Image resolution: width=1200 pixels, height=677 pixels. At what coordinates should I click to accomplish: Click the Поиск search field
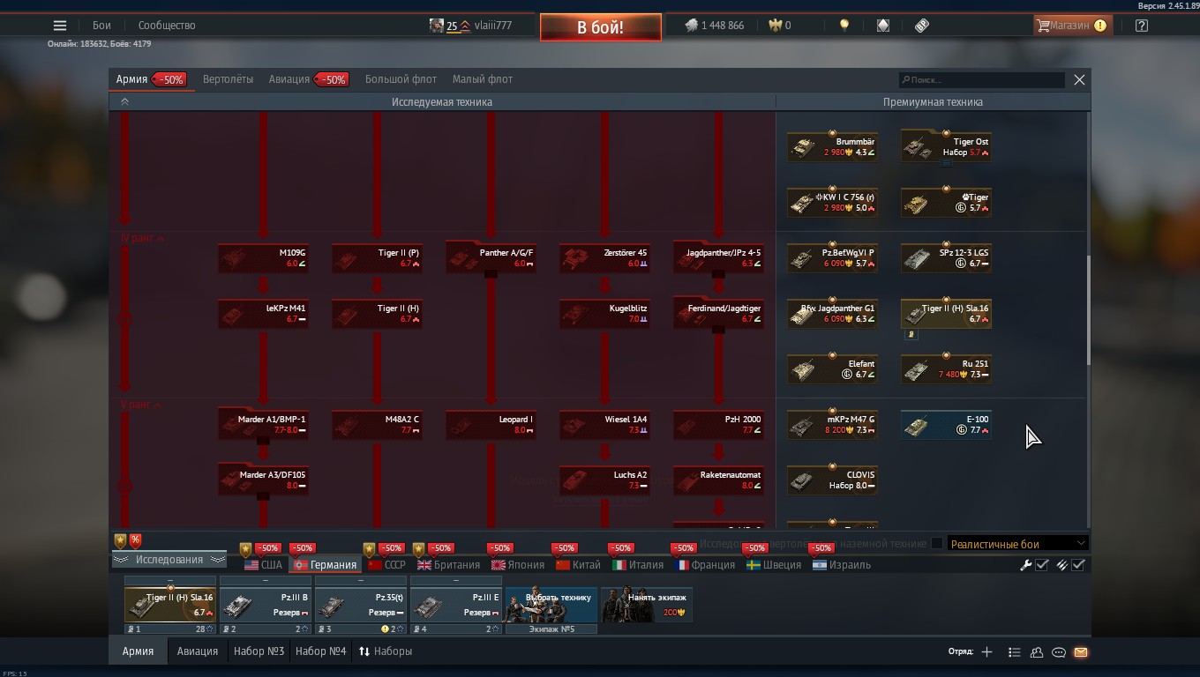click(x=982, y=80)
